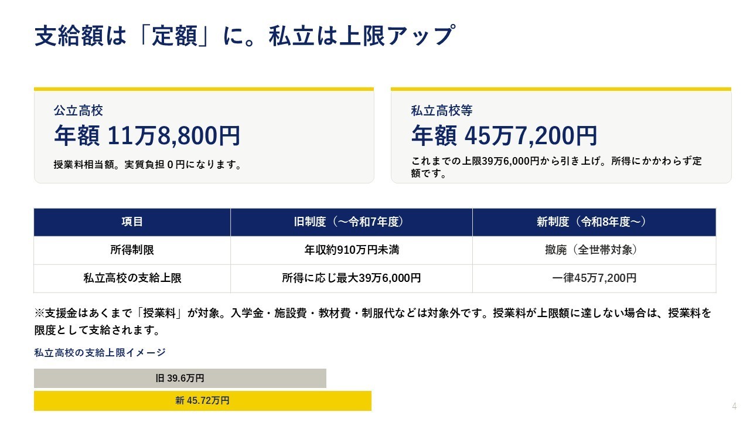
Task: Select the 撤廃（全世帯対象）table cell
Action: coord(594,250)
